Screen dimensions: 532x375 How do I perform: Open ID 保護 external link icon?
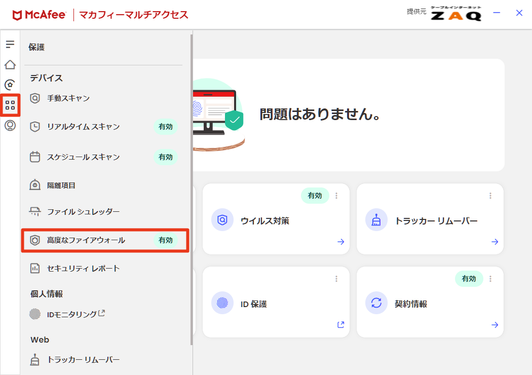tap(341, 325)
